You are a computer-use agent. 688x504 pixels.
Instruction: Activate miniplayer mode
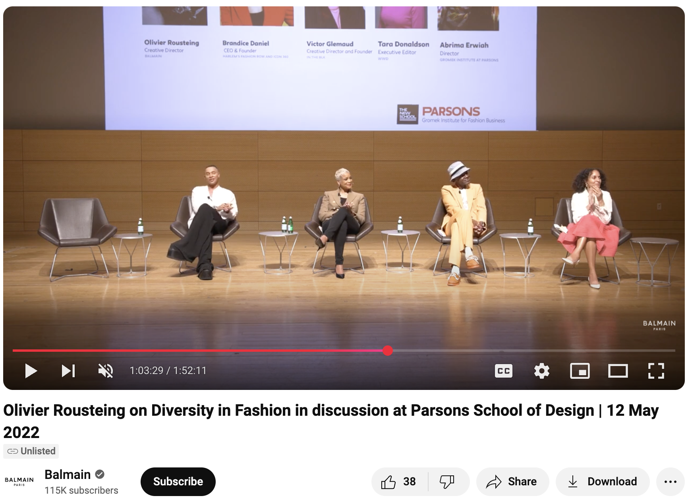[x=580, y=371]
